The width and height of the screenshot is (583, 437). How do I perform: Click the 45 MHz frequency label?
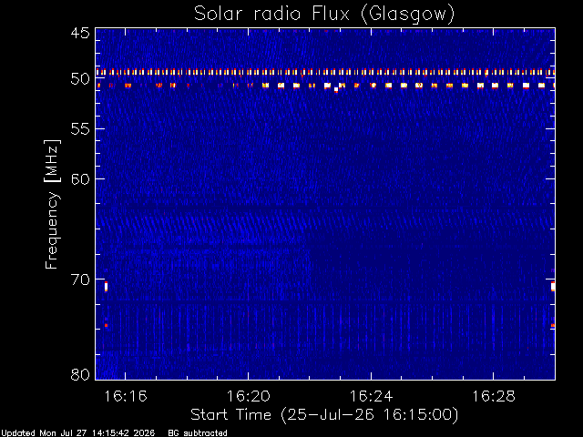80,33
